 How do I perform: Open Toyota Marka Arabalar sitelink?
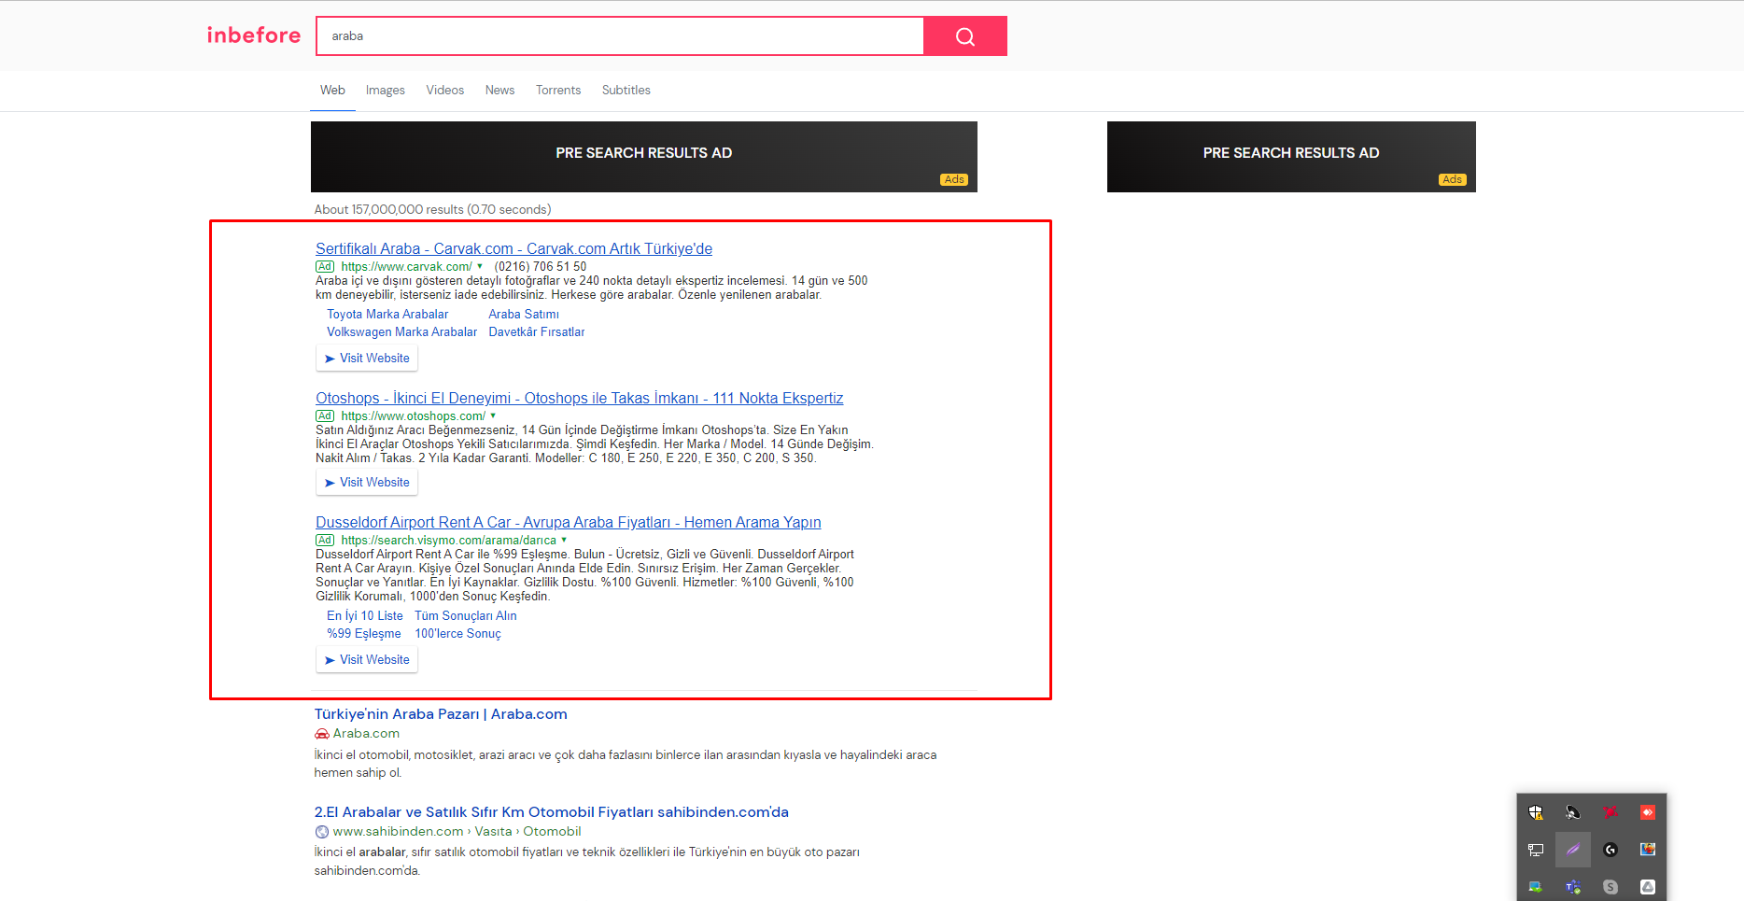[x=387, y=315]
